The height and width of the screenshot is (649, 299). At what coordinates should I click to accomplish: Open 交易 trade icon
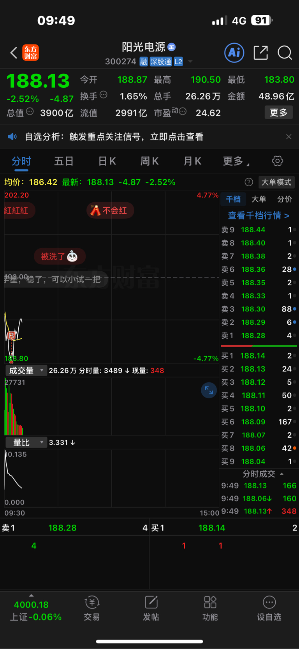pos(92,608)
